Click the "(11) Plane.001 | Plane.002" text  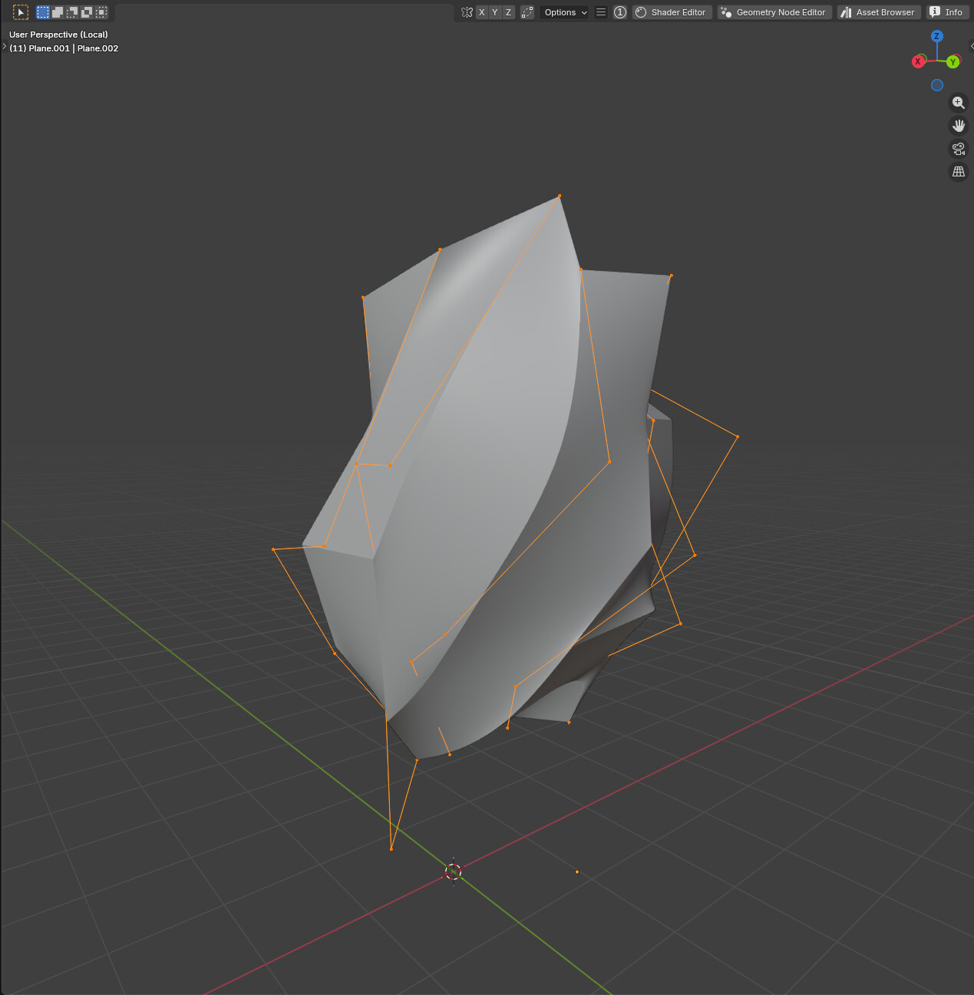[64, 48]
